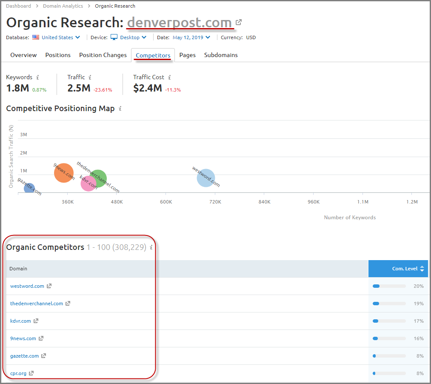The height and width of the screenshot is (384, 431).
Task: Switch to the Position Changes tab
Action: (x=103, y=55)
